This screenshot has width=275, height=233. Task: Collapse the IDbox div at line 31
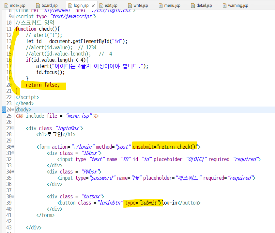pos(13,153)
